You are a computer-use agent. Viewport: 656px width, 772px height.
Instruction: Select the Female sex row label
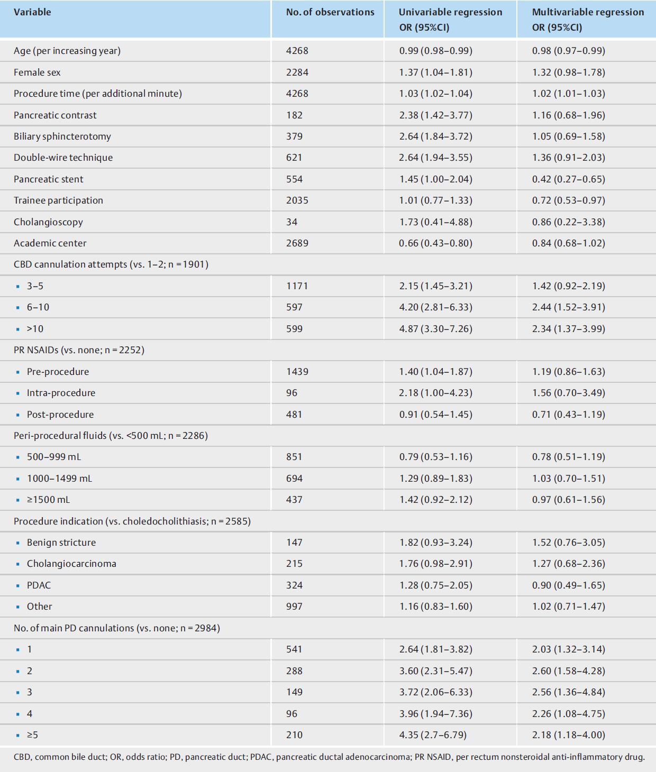tap(37, 72)
